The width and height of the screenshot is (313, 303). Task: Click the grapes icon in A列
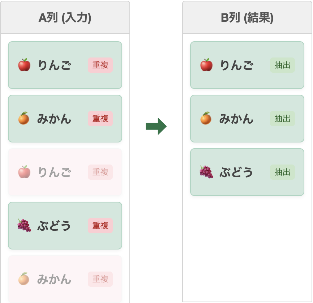coord(24,226)
